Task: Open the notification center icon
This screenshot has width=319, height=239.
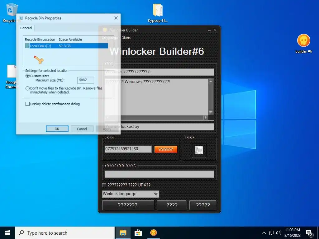Action: coord(309,233)
